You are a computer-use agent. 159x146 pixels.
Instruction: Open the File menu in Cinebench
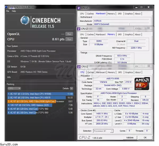(x=8, y=11)
